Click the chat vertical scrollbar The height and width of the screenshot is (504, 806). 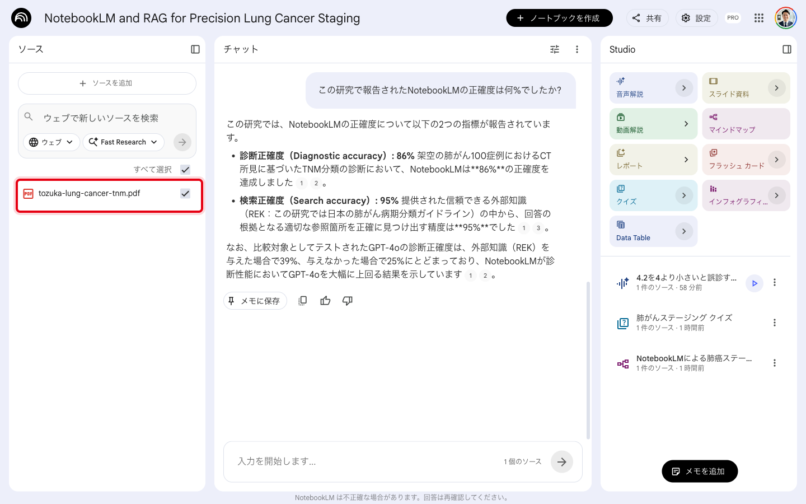pyautogui.click(x=588, y=360)
